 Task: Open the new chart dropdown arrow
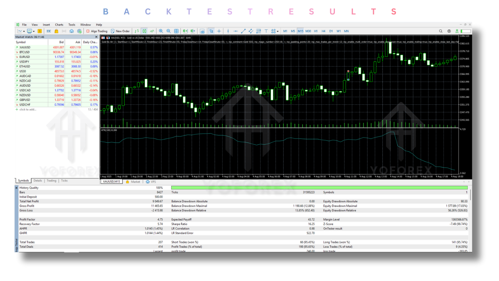[24, 31]
